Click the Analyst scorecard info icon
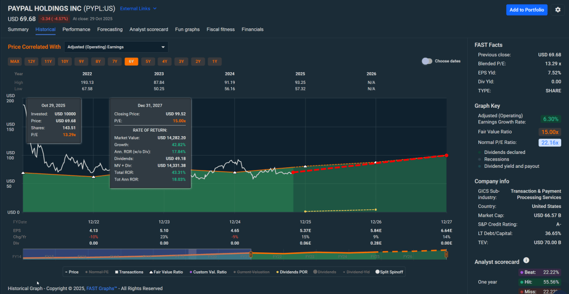This screenshot has width=569, height=294. 526,261
